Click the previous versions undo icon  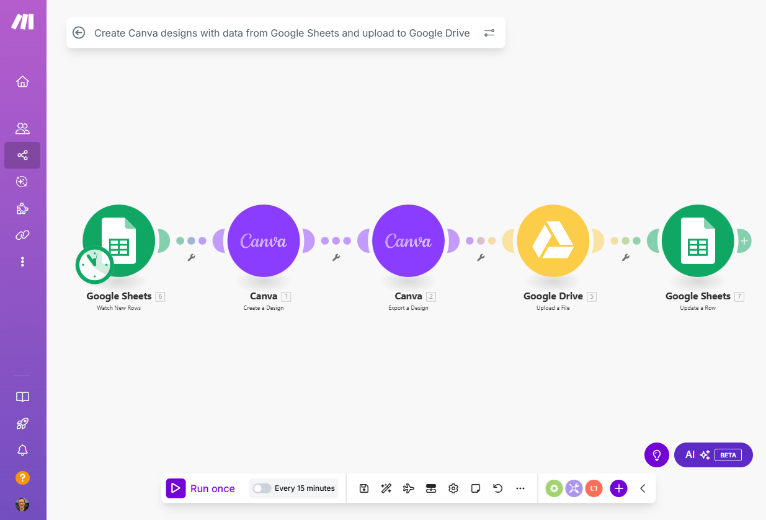[x=497, y=488]
